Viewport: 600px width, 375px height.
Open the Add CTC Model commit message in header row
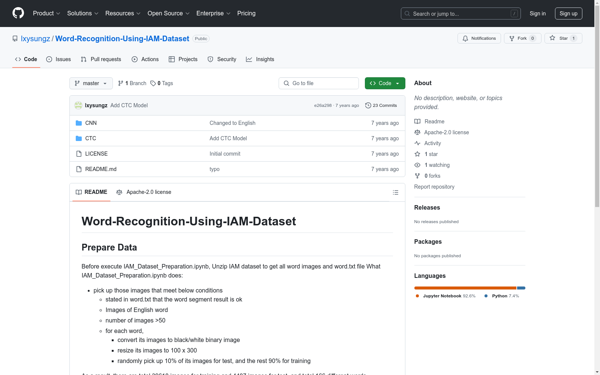(129, 105)
